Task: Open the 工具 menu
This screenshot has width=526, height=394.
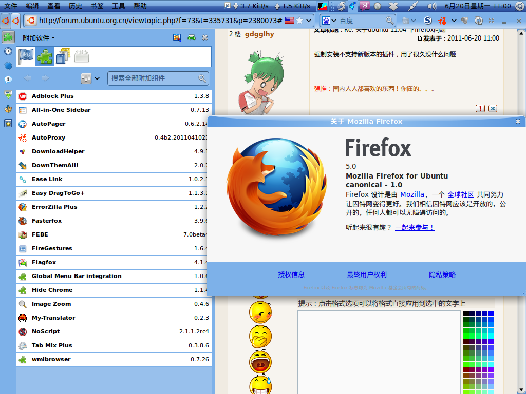Action: pyautogui.click(x=119, y=6)
